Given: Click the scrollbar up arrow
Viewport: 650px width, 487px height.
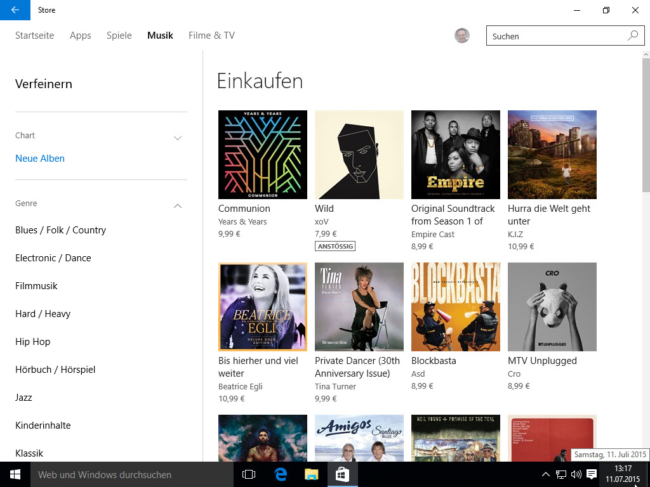Looking at the screenshot, I should [x=646, y=55].
